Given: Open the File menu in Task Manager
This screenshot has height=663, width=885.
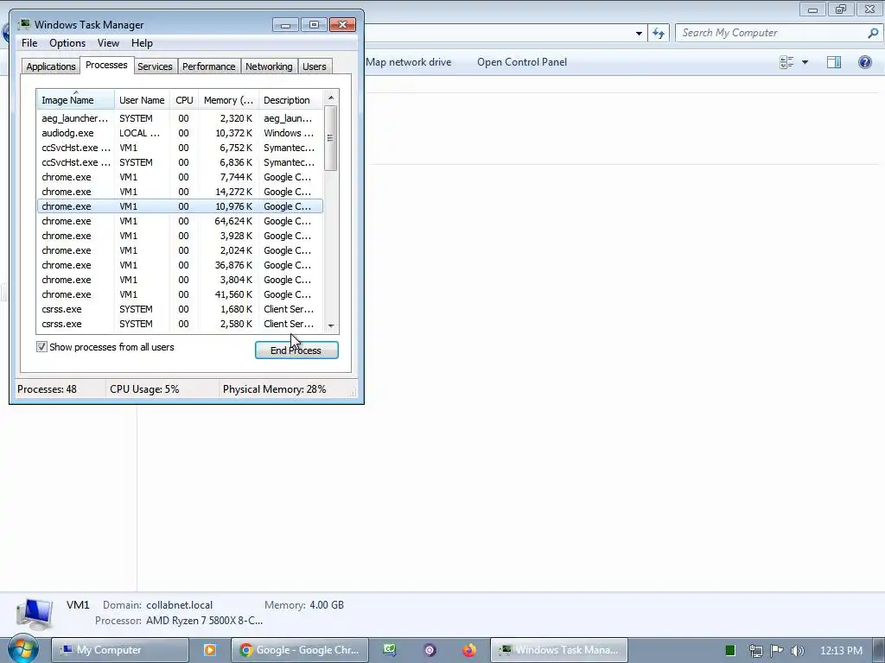Looking at the screenshot, I should tap(29, 43).
